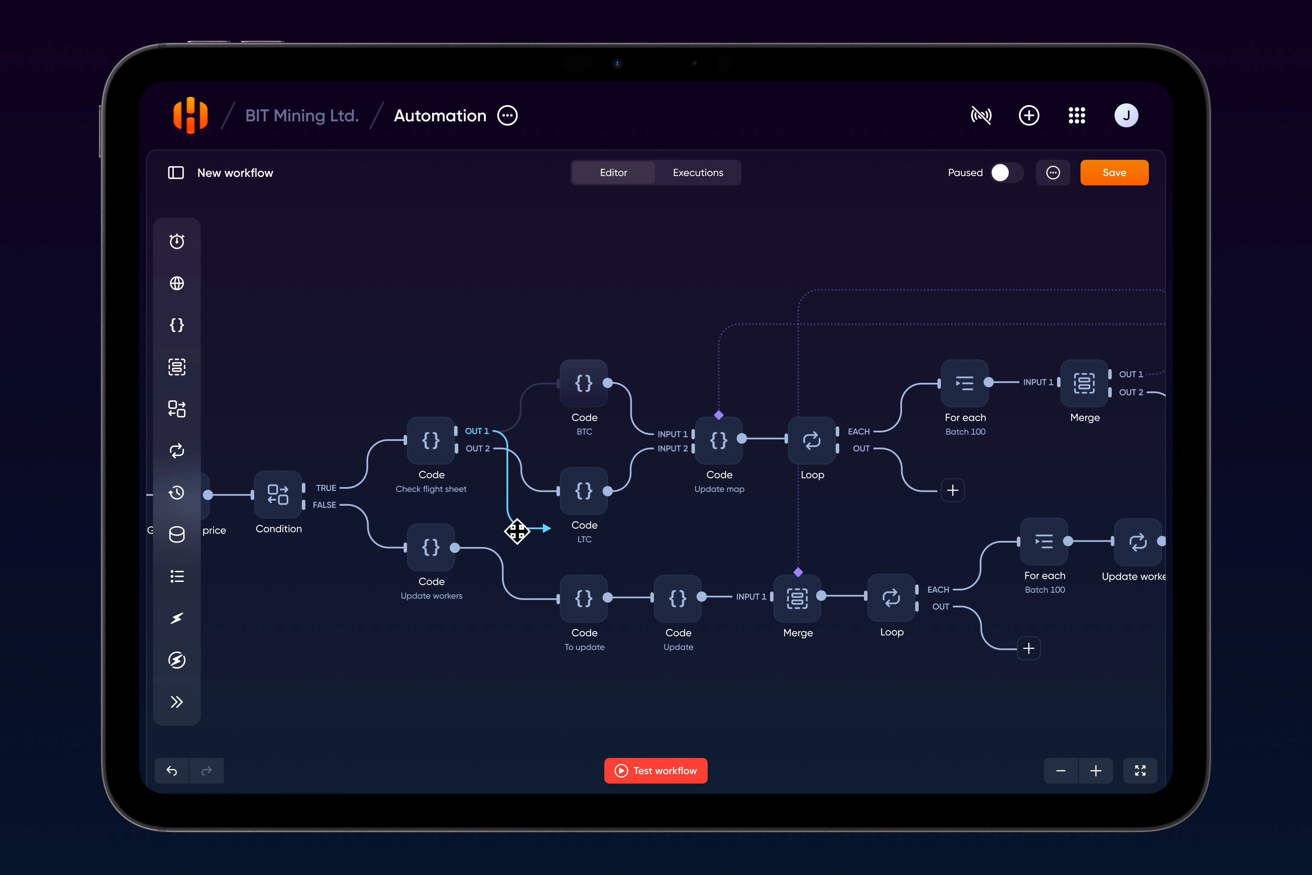Select the Merge node icon in sidebar

pyautogui.click(x=177, y=367)
